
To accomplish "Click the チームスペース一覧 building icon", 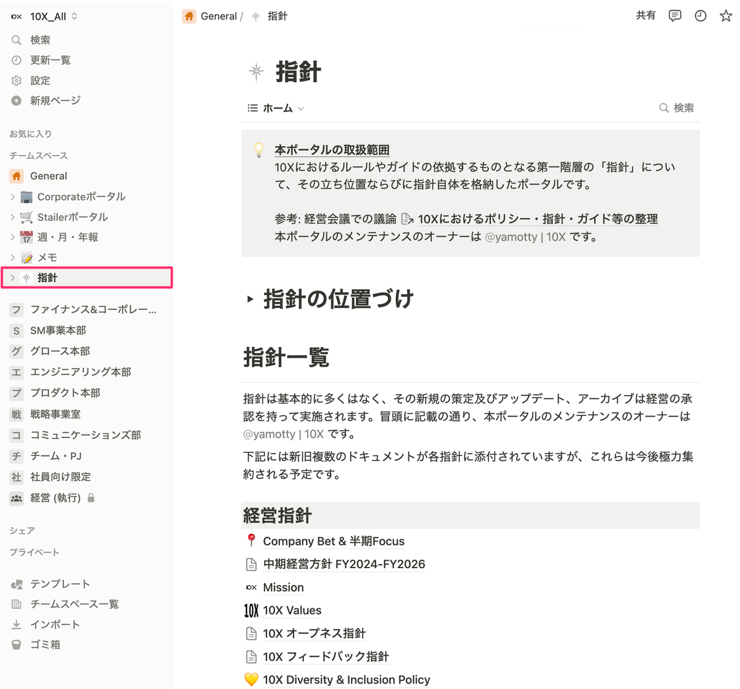I will 17,604.
